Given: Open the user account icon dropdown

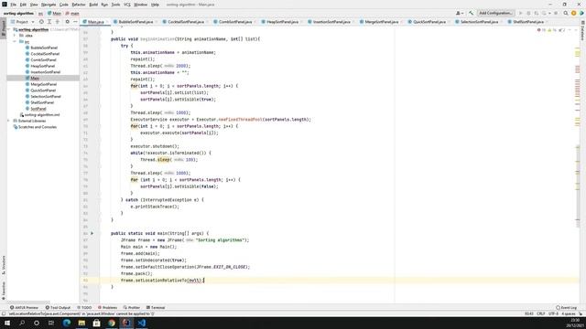Looking at the screenshot, I should [460, 13].
